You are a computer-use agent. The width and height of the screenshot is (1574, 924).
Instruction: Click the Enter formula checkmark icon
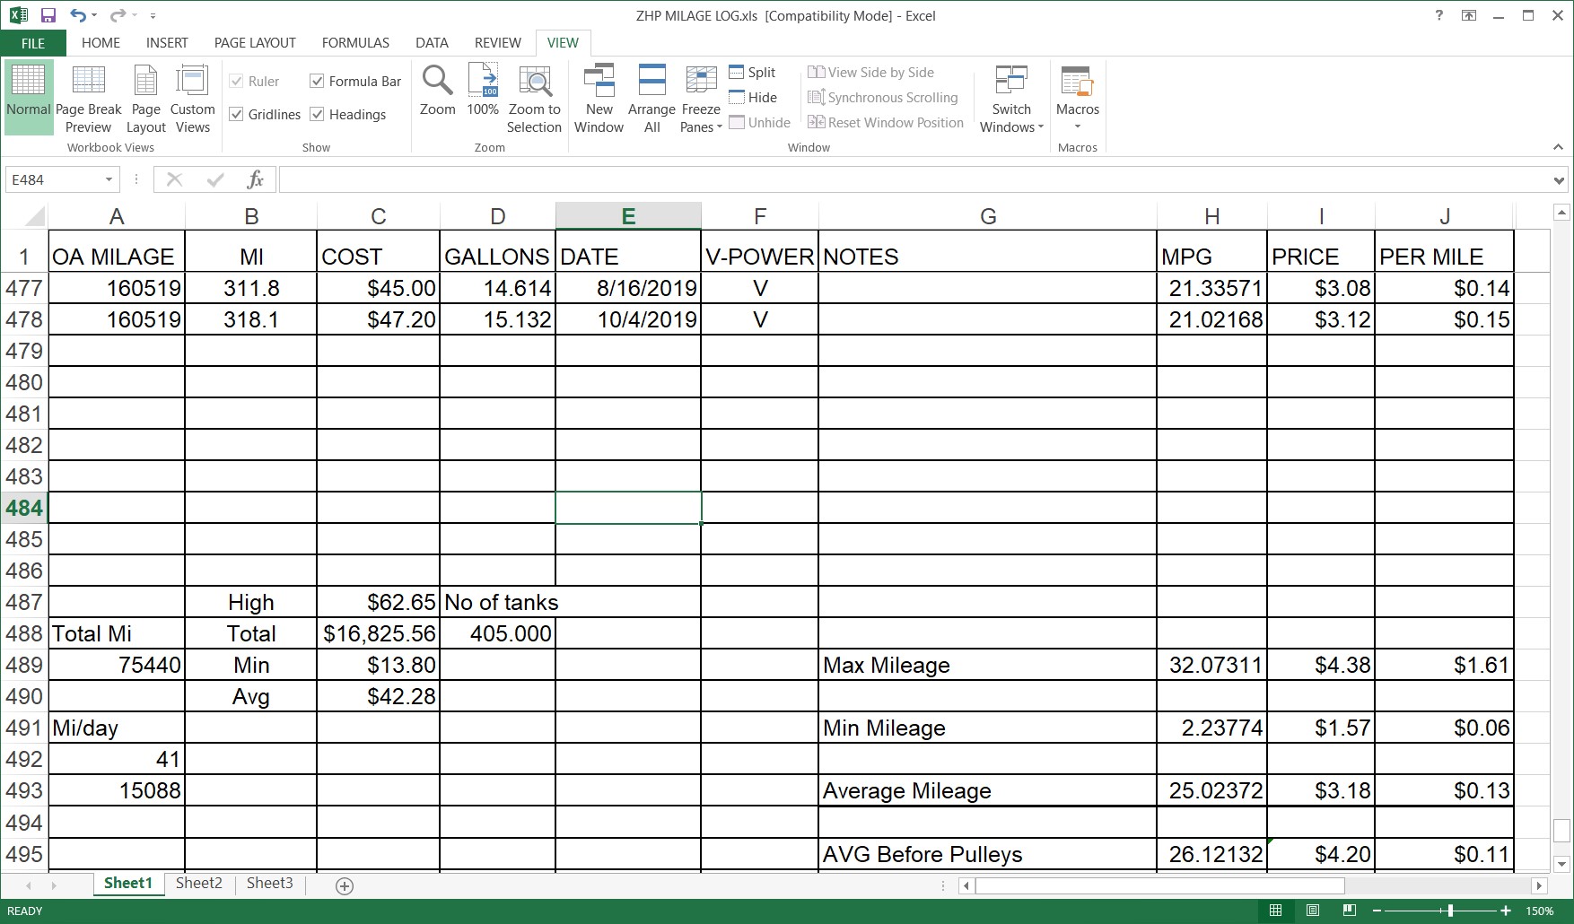(x=214, y=179)
